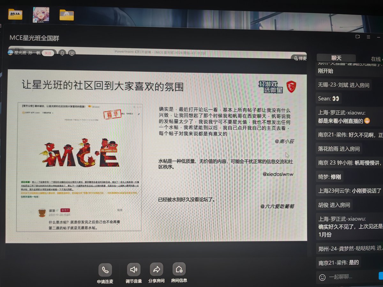Follow the host with 关注 button
This screenshot has height=287, width=383.
click(x=48, y=53)
